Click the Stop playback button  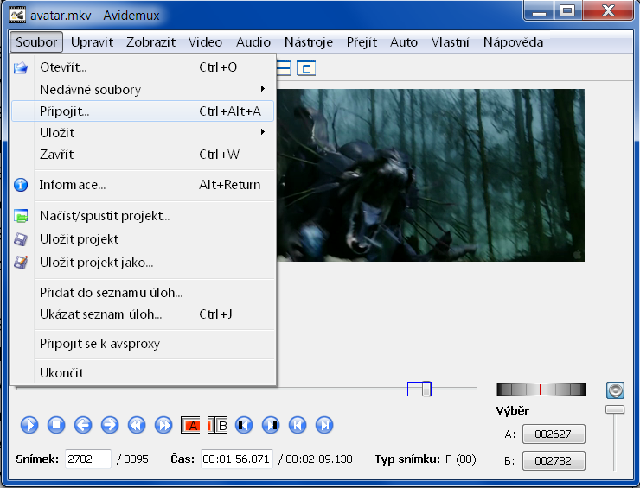[x=56, y=425]
